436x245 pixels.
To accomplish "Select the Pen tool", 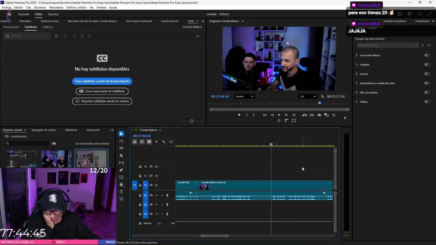I will 121,170.
